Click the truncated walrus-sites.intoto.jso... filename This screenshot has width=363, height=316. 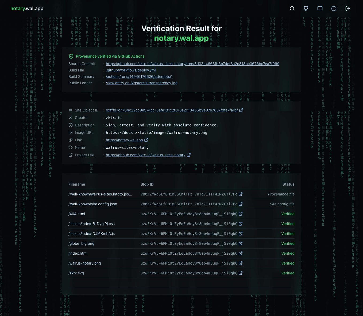pyautogui.click(x=100, y=194)
